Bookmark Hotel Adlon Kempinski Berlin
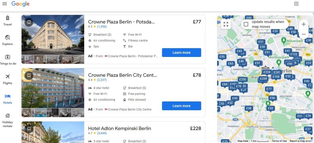Image resolution: width=314 pixels, height=143 pixels. click(29, 129)
